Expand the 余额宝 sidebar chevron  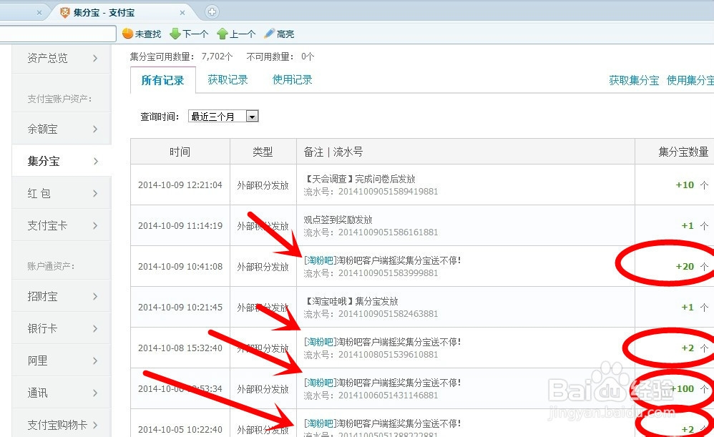point(95,129)
